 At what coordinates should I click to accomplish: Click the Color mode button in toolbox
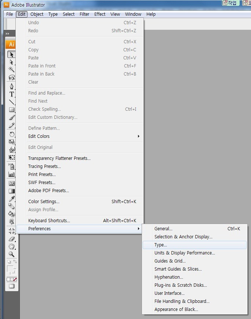click(8, 279)
